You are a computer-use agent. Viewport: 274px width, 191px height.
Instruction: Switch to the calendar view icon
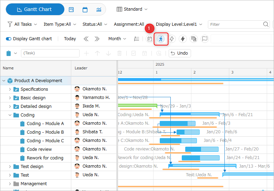85,9
